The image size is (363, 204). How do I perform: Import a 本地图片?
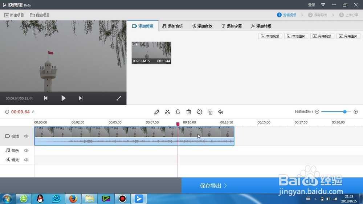296,36
